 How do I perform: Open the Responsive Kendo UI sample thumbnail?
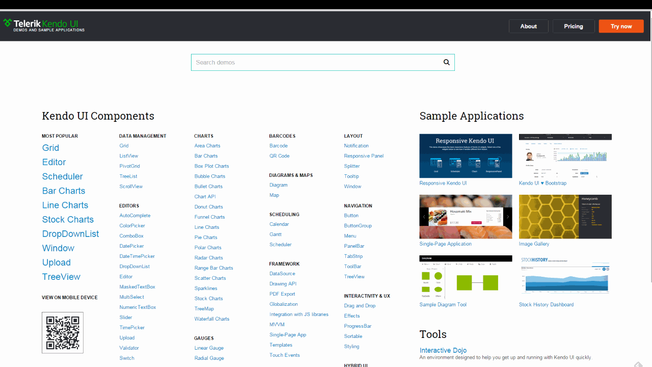(465, 155)
